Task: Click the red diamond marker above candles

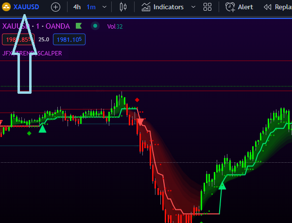Action: 137,100
